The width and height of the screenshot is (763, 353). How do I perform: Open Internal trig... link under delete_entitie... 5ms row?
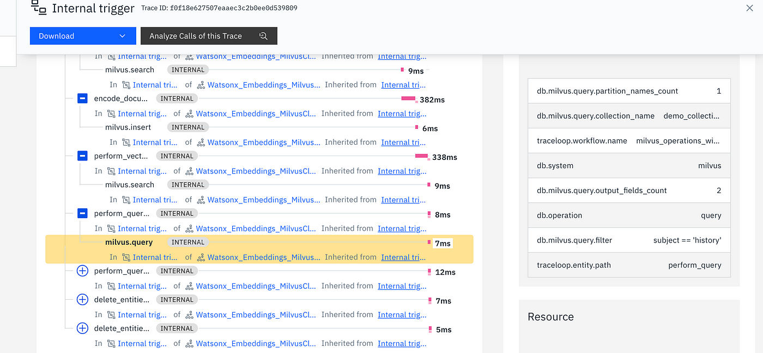pyautogui.click(x=142, y=343)
